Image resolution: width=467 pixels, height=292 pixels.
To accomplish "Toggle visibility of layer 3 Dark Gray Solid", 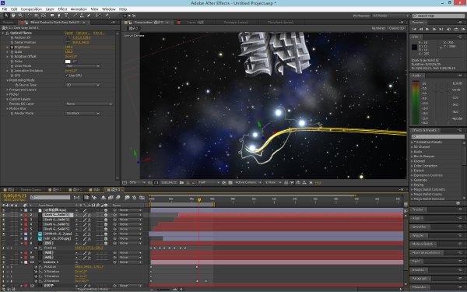I will coord(4,220).
